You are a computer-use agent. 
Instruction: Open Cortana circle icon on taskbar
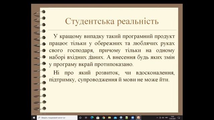tap(80, 118)
